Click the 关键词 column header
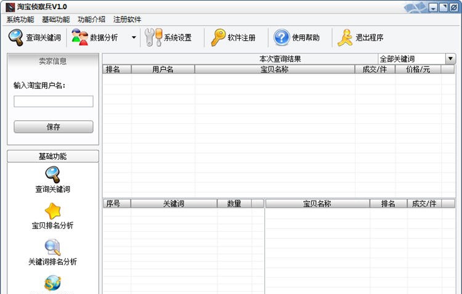 pos(174,203)
